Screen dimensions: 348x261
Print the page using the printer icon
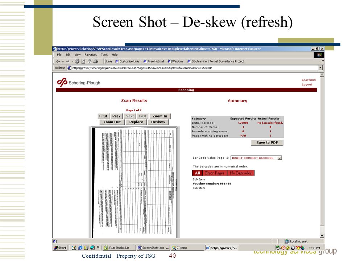[96, 62]
